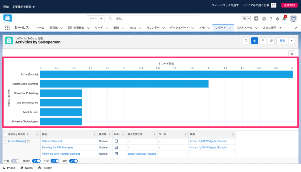Open the dropdown arrow next to 編集

point(292,41)
